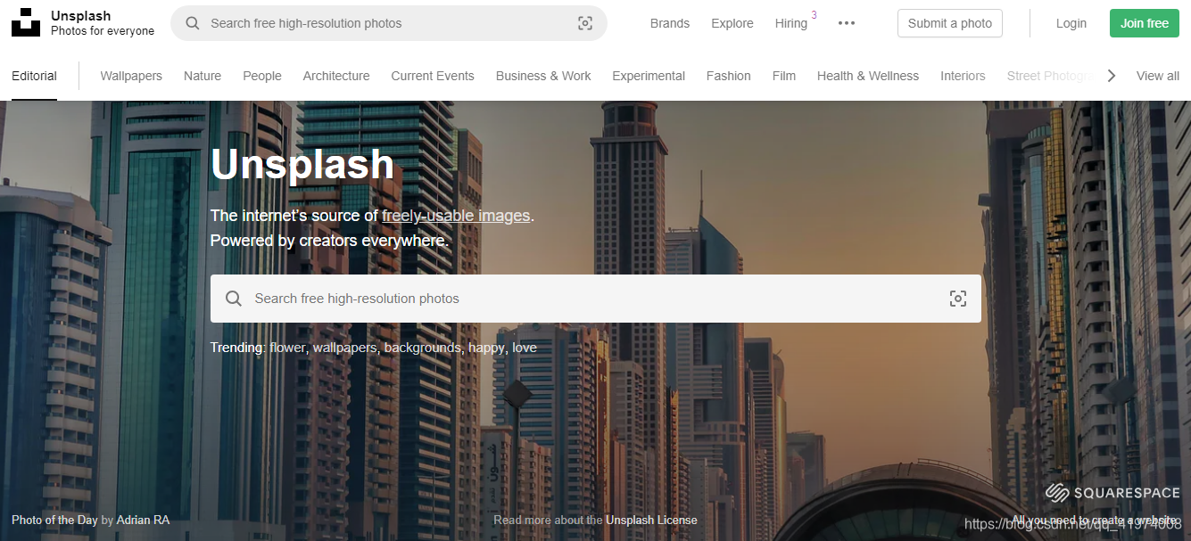Open the Hiring link
Image resolution: width=1191 pixels, height=541 pixels.
click(791, 23)
